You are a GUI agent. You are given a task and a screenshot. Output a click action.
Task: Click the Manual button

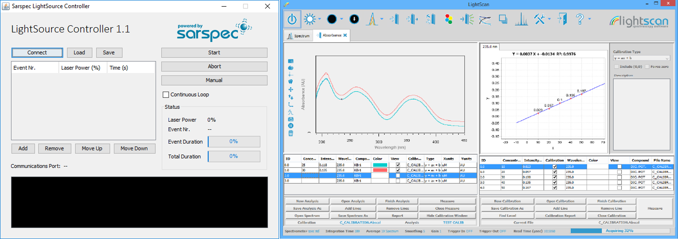pos(214,80)
